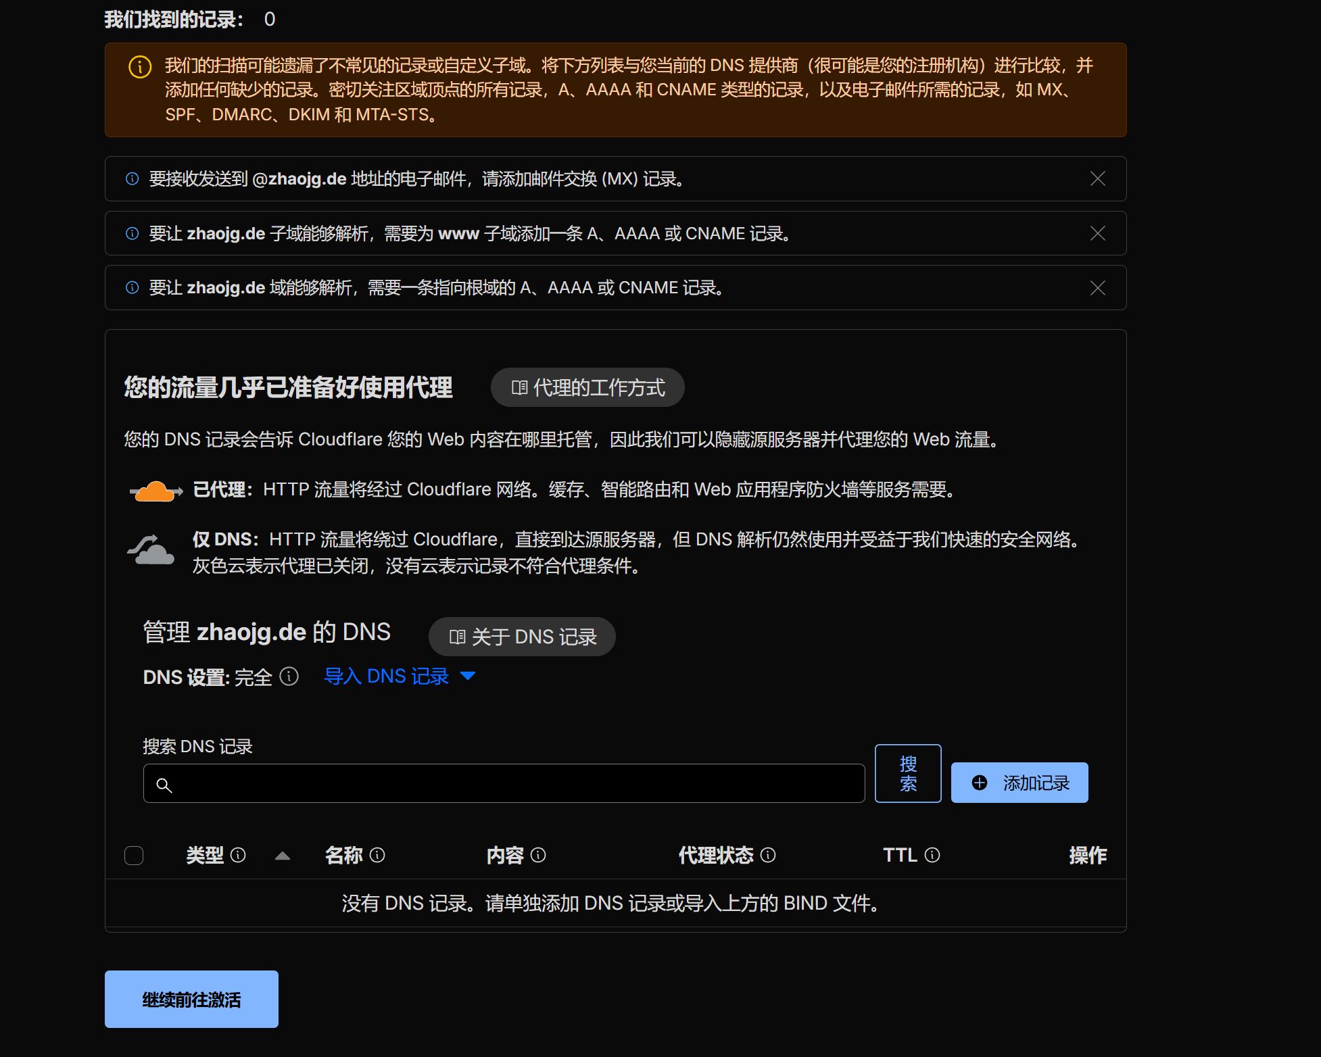Click the 管理 zhaojg.de 的 DNS heading

coord(267,632)
